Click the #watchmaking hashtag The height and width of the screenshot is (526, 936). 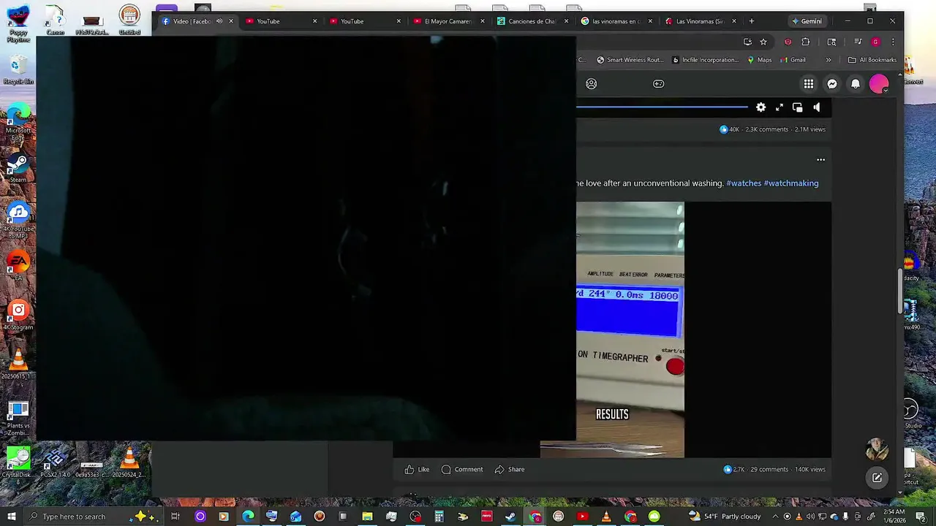point(791,183)
